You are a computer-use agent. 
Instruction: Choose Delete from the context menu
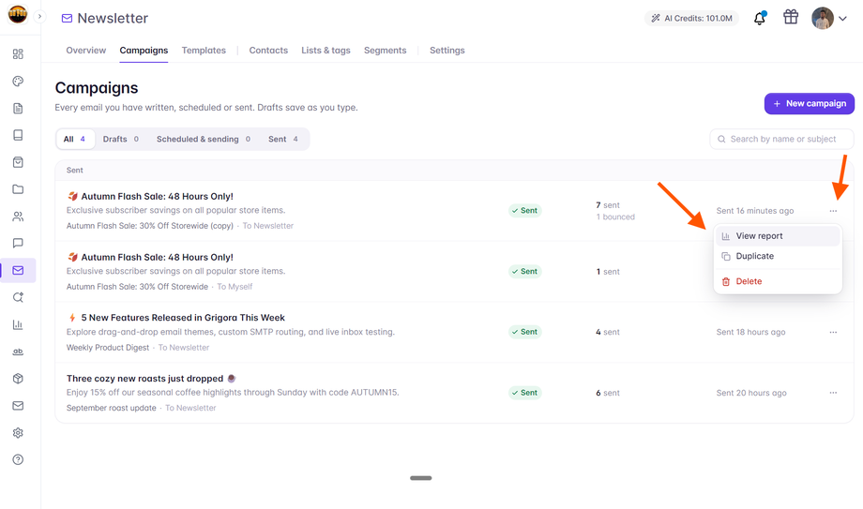pyautogui.click(x=778, y=281)
